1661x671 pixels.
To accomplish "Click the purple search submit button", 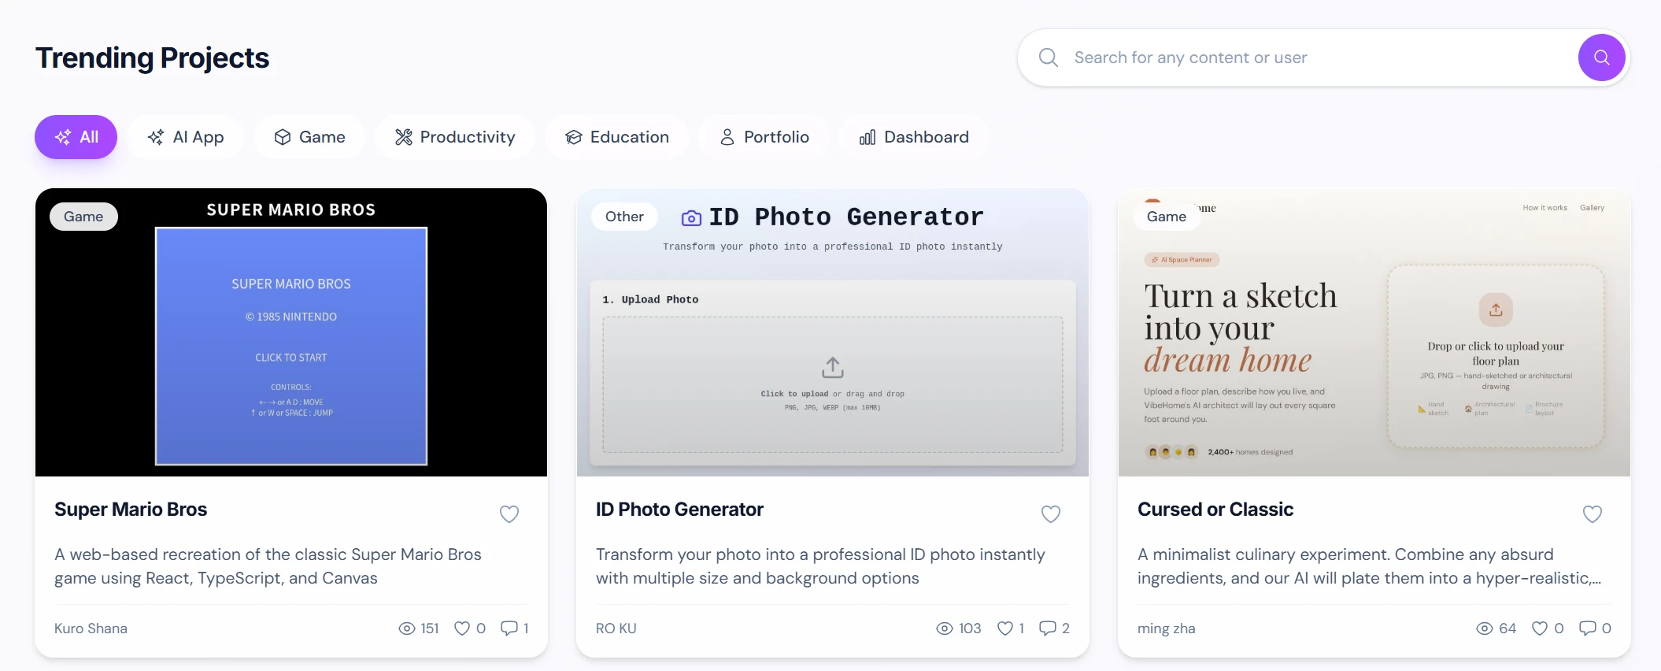I will (x=1601, y=57).
